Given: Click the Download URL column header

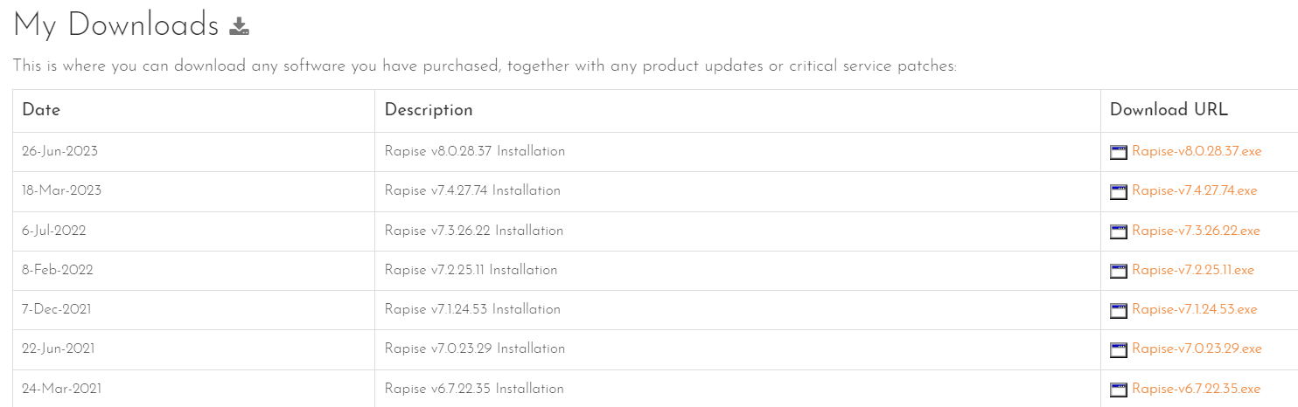Looking at the screenshot, I should (x=1169, y=110).
